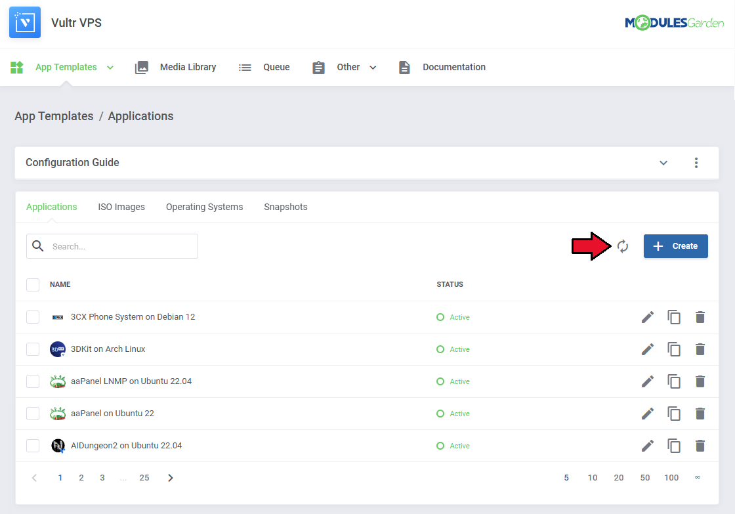Duplicate 3DKit on Arch Linux

click(x=673, y=349)
